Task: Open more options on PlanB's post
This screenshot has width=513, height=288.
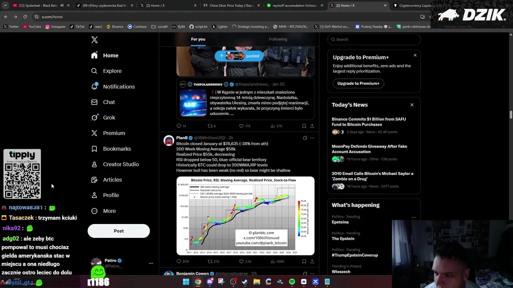Action: tap(312, 138)
